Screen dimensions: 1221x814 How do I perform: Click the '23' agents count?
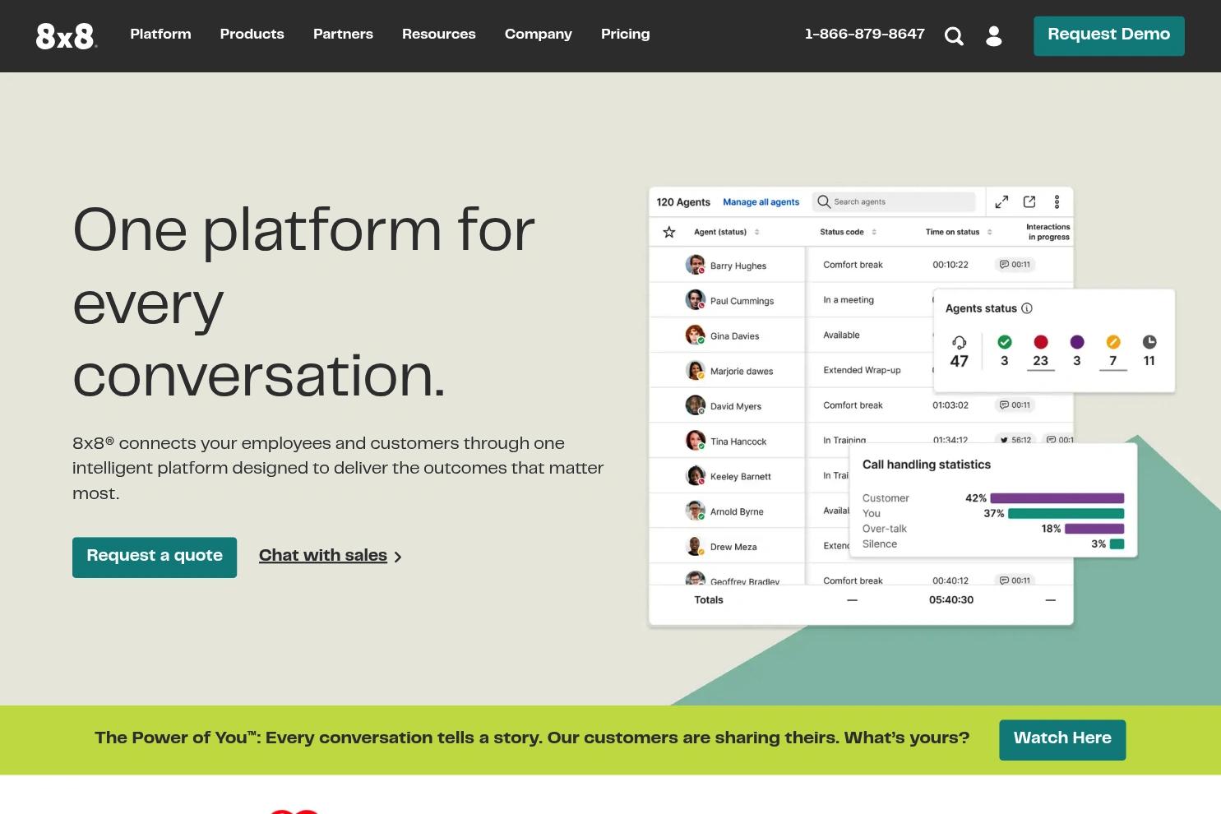tap(1041, 361)
